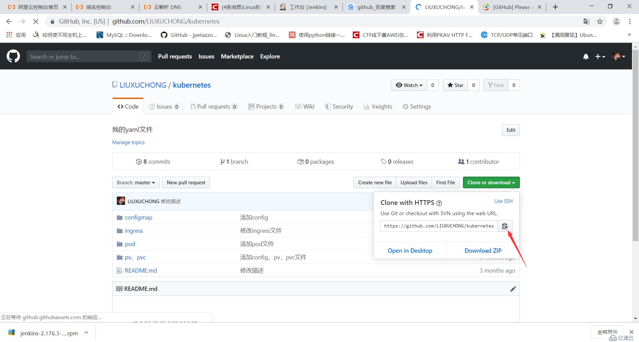Click Manage topics link

(128, 142)
